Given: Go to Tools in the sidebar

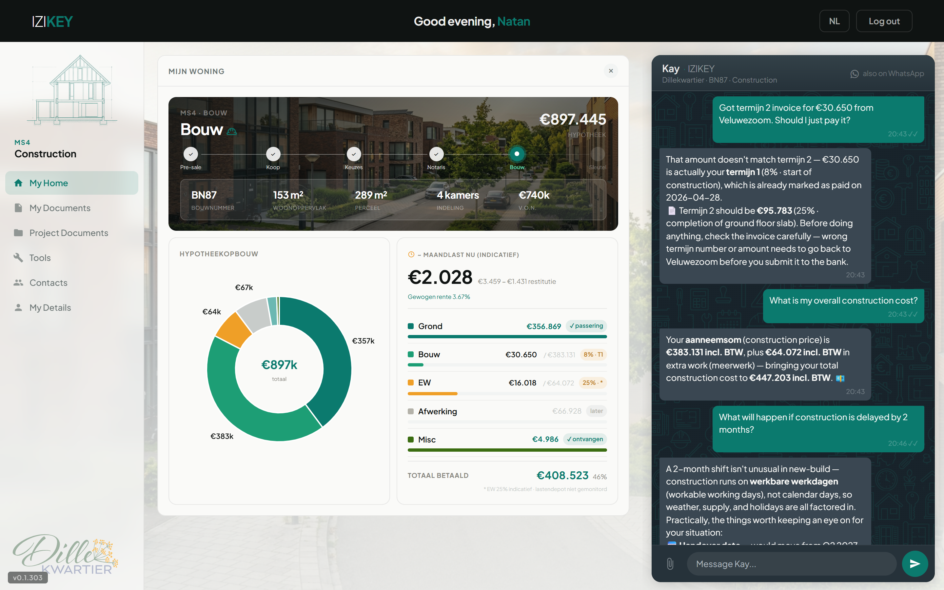Looking at the screenshot, I should 72,258.
